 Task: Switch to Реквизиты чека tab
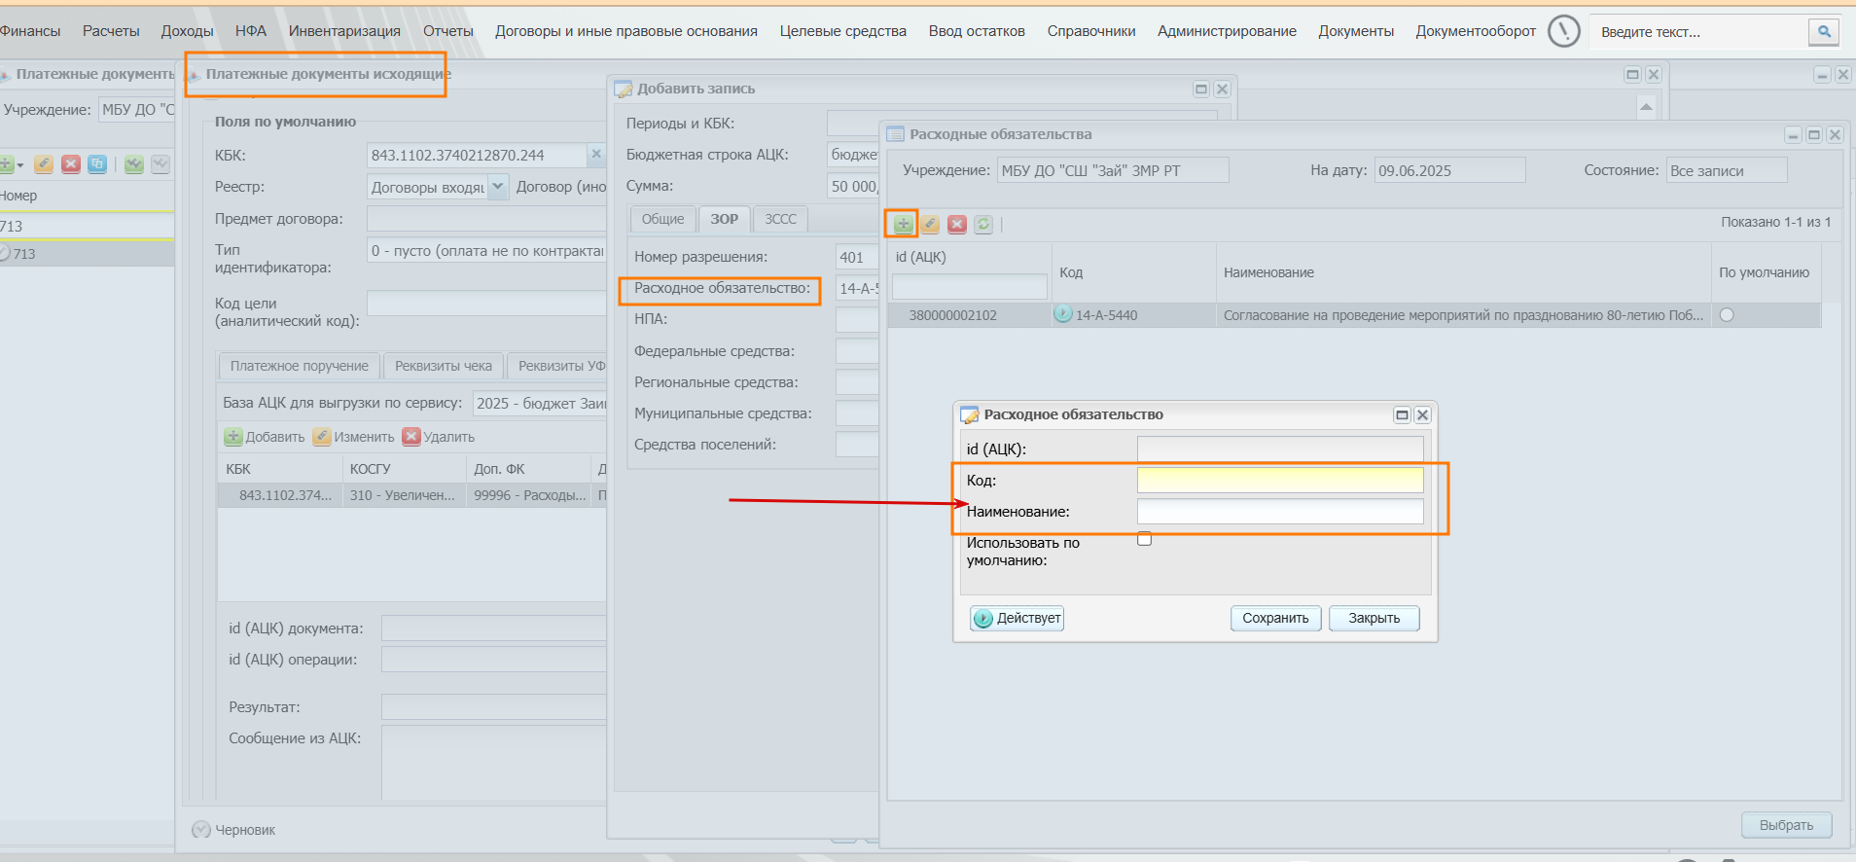coord(444,366)
